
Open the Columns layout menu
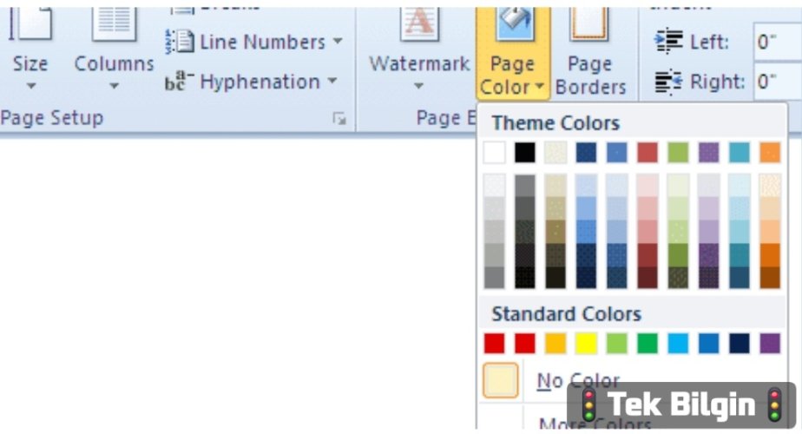(114, 50)
